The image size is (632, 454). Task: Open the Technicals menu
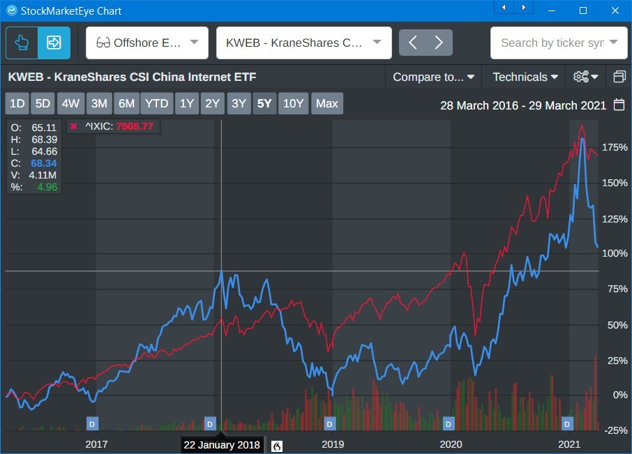[x=525, y=77]
